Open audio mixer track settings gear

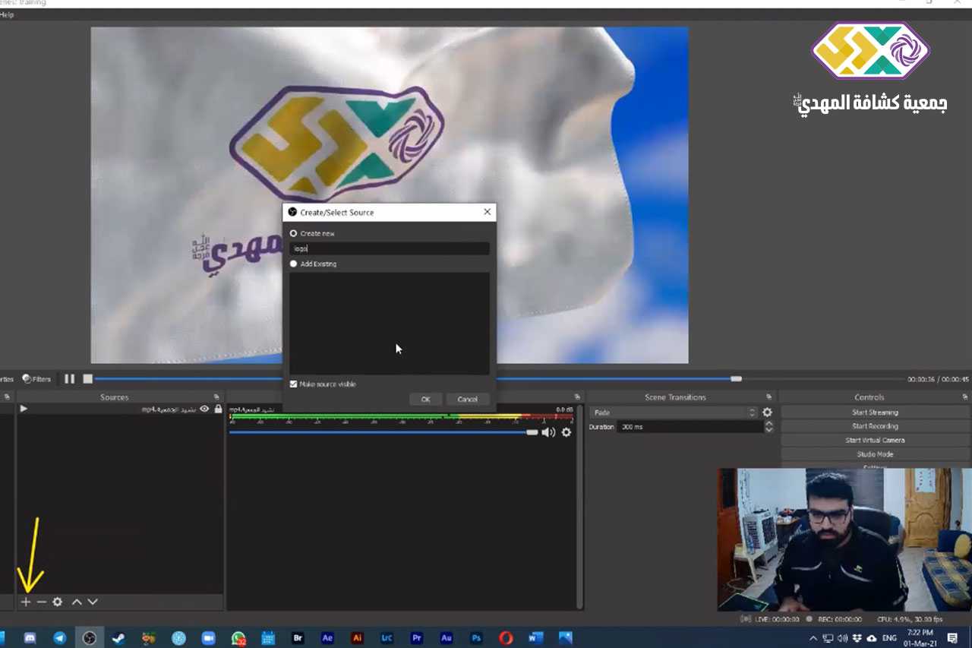(566, 432)
